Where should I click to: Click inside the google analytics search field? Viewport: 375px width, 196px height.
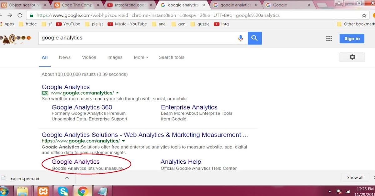point(125,38)
